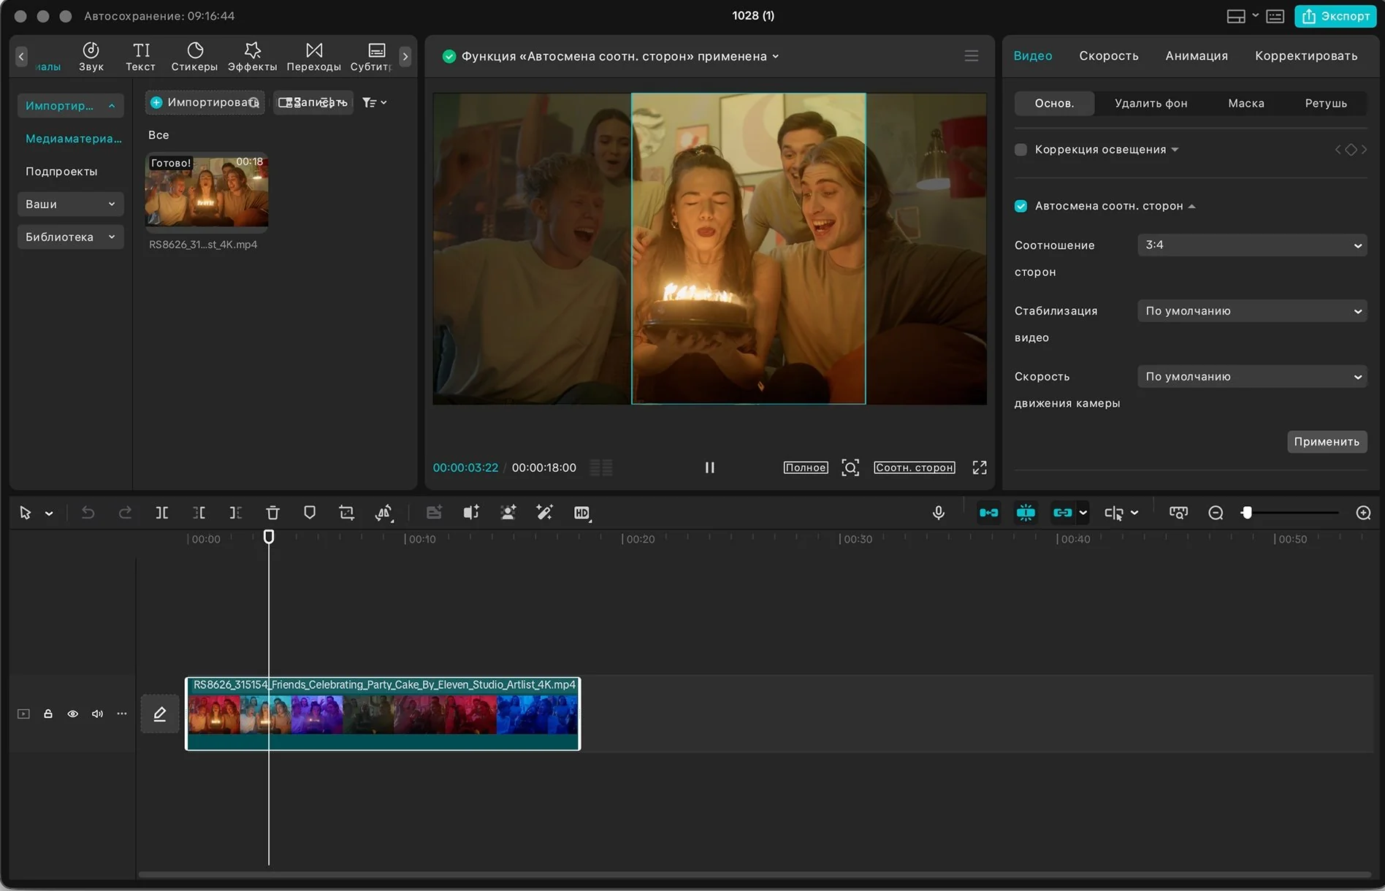Screen dimensions: 1385x891
Task: Click the Export button
Action: 1335,16
